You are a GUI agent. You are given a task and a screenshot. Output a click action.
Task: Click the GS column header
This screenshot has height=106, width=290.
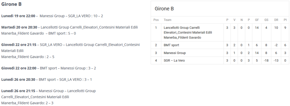tap(266, 20)
